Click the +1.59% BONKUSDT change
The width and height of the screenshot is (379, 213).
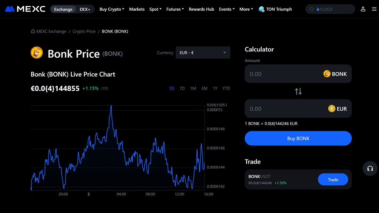(281, 183)
